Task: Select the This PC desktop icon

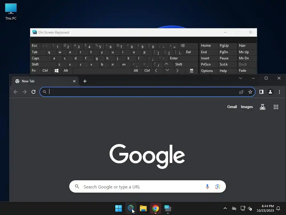Action: pos(11,12)
